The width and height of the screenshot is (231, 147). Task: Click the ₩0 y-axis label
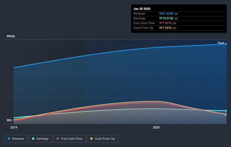[x=9, y=120]
